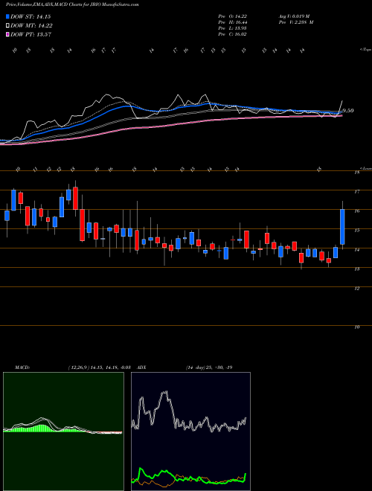Screen dimensions: 372x491
Task: Click the 'Pre V: 2.238 M' value
Action: [295, 22]
